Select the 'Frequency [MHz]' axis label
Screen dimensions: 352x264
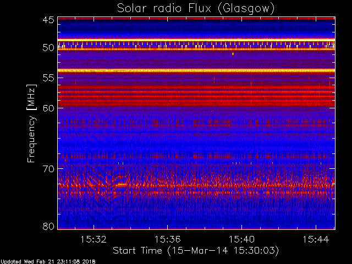tap(31, 123)
